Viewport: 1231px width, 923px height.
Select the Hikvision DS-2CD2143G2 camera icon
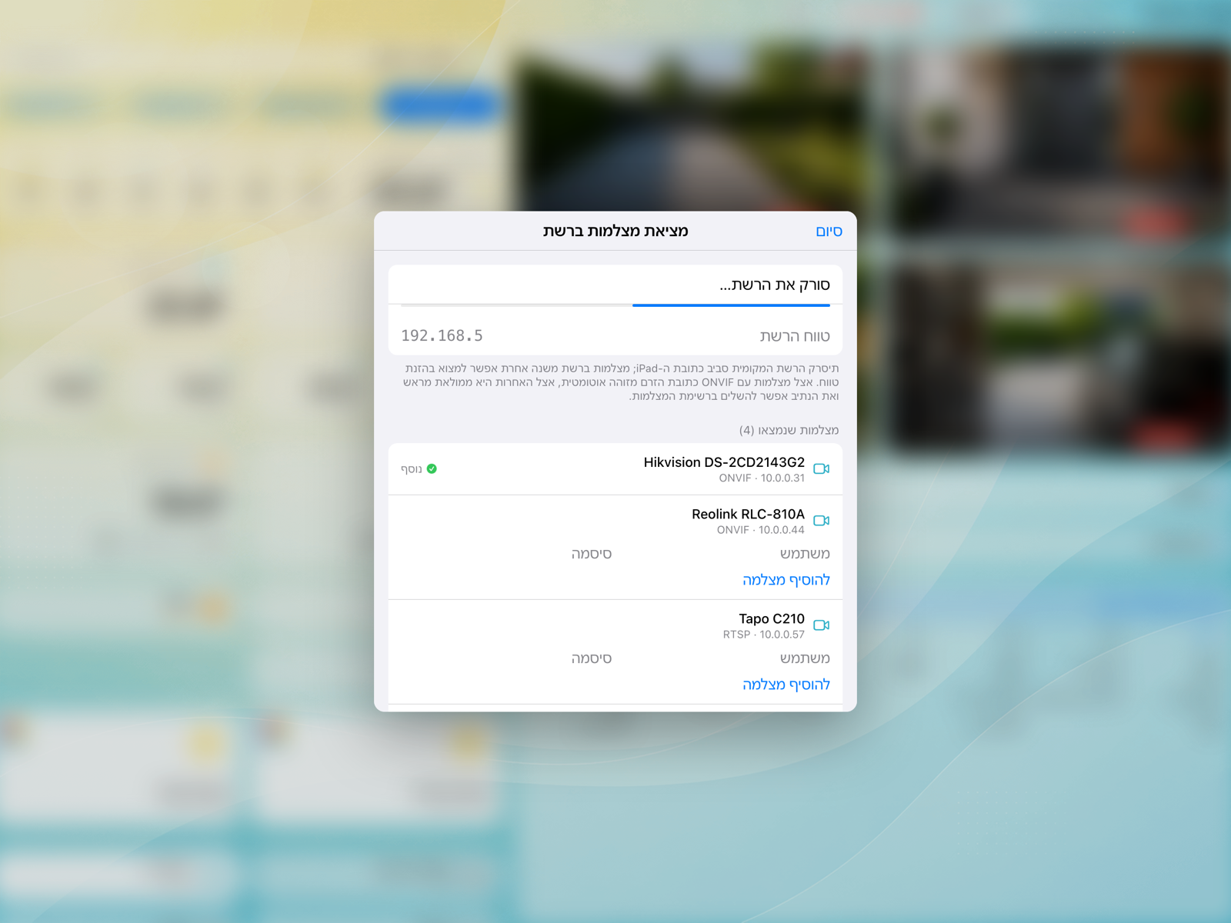point(821,468)
